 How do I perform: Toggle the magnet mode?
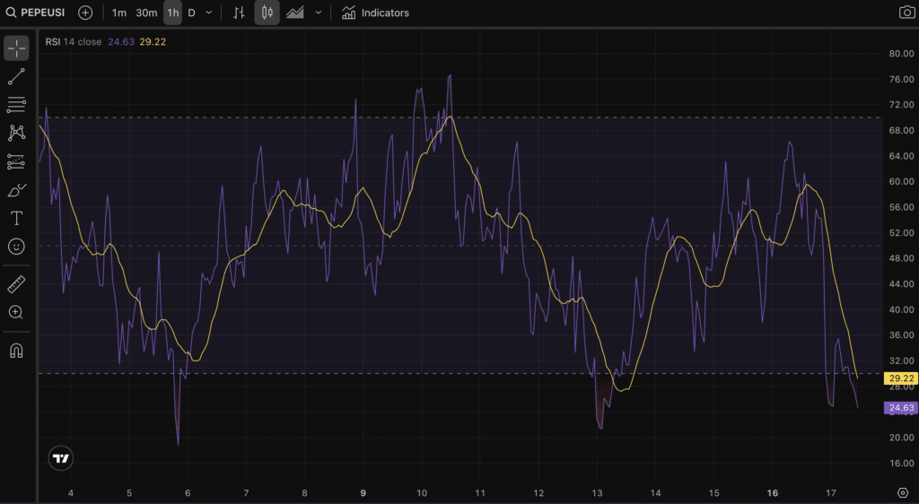point(16,351)
